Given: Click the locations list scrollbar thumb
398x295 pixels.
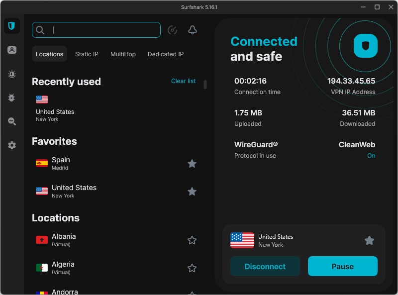Looking at the screenshot, I should click(205, 85).
